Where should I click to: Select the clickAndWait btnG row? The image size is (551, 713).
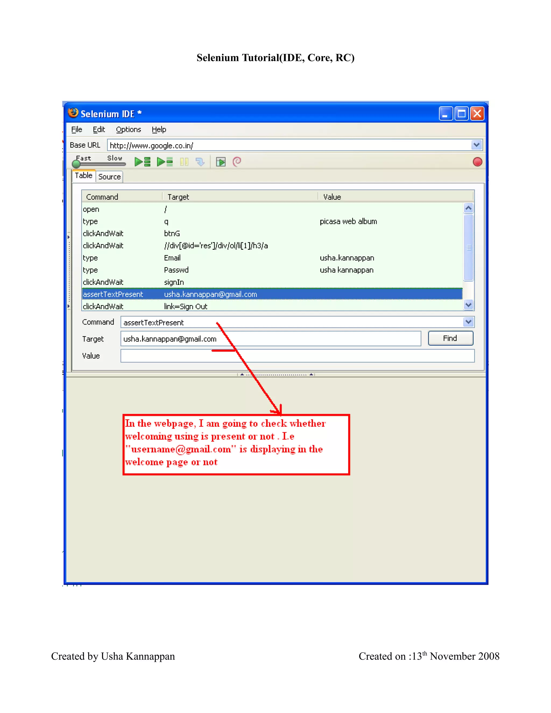[272, 234]
